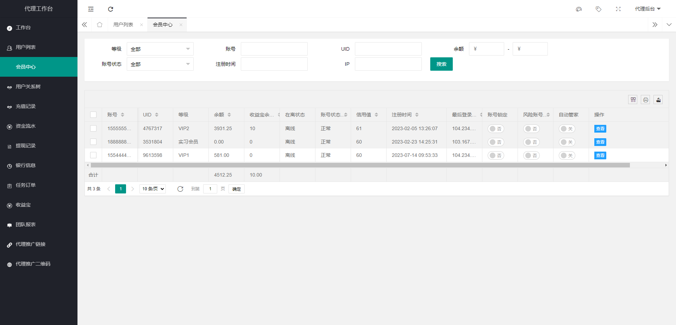Switch to the 用户列表 tab
The width and height of the screenshot is (676, 325).
(x=123, y=25)
